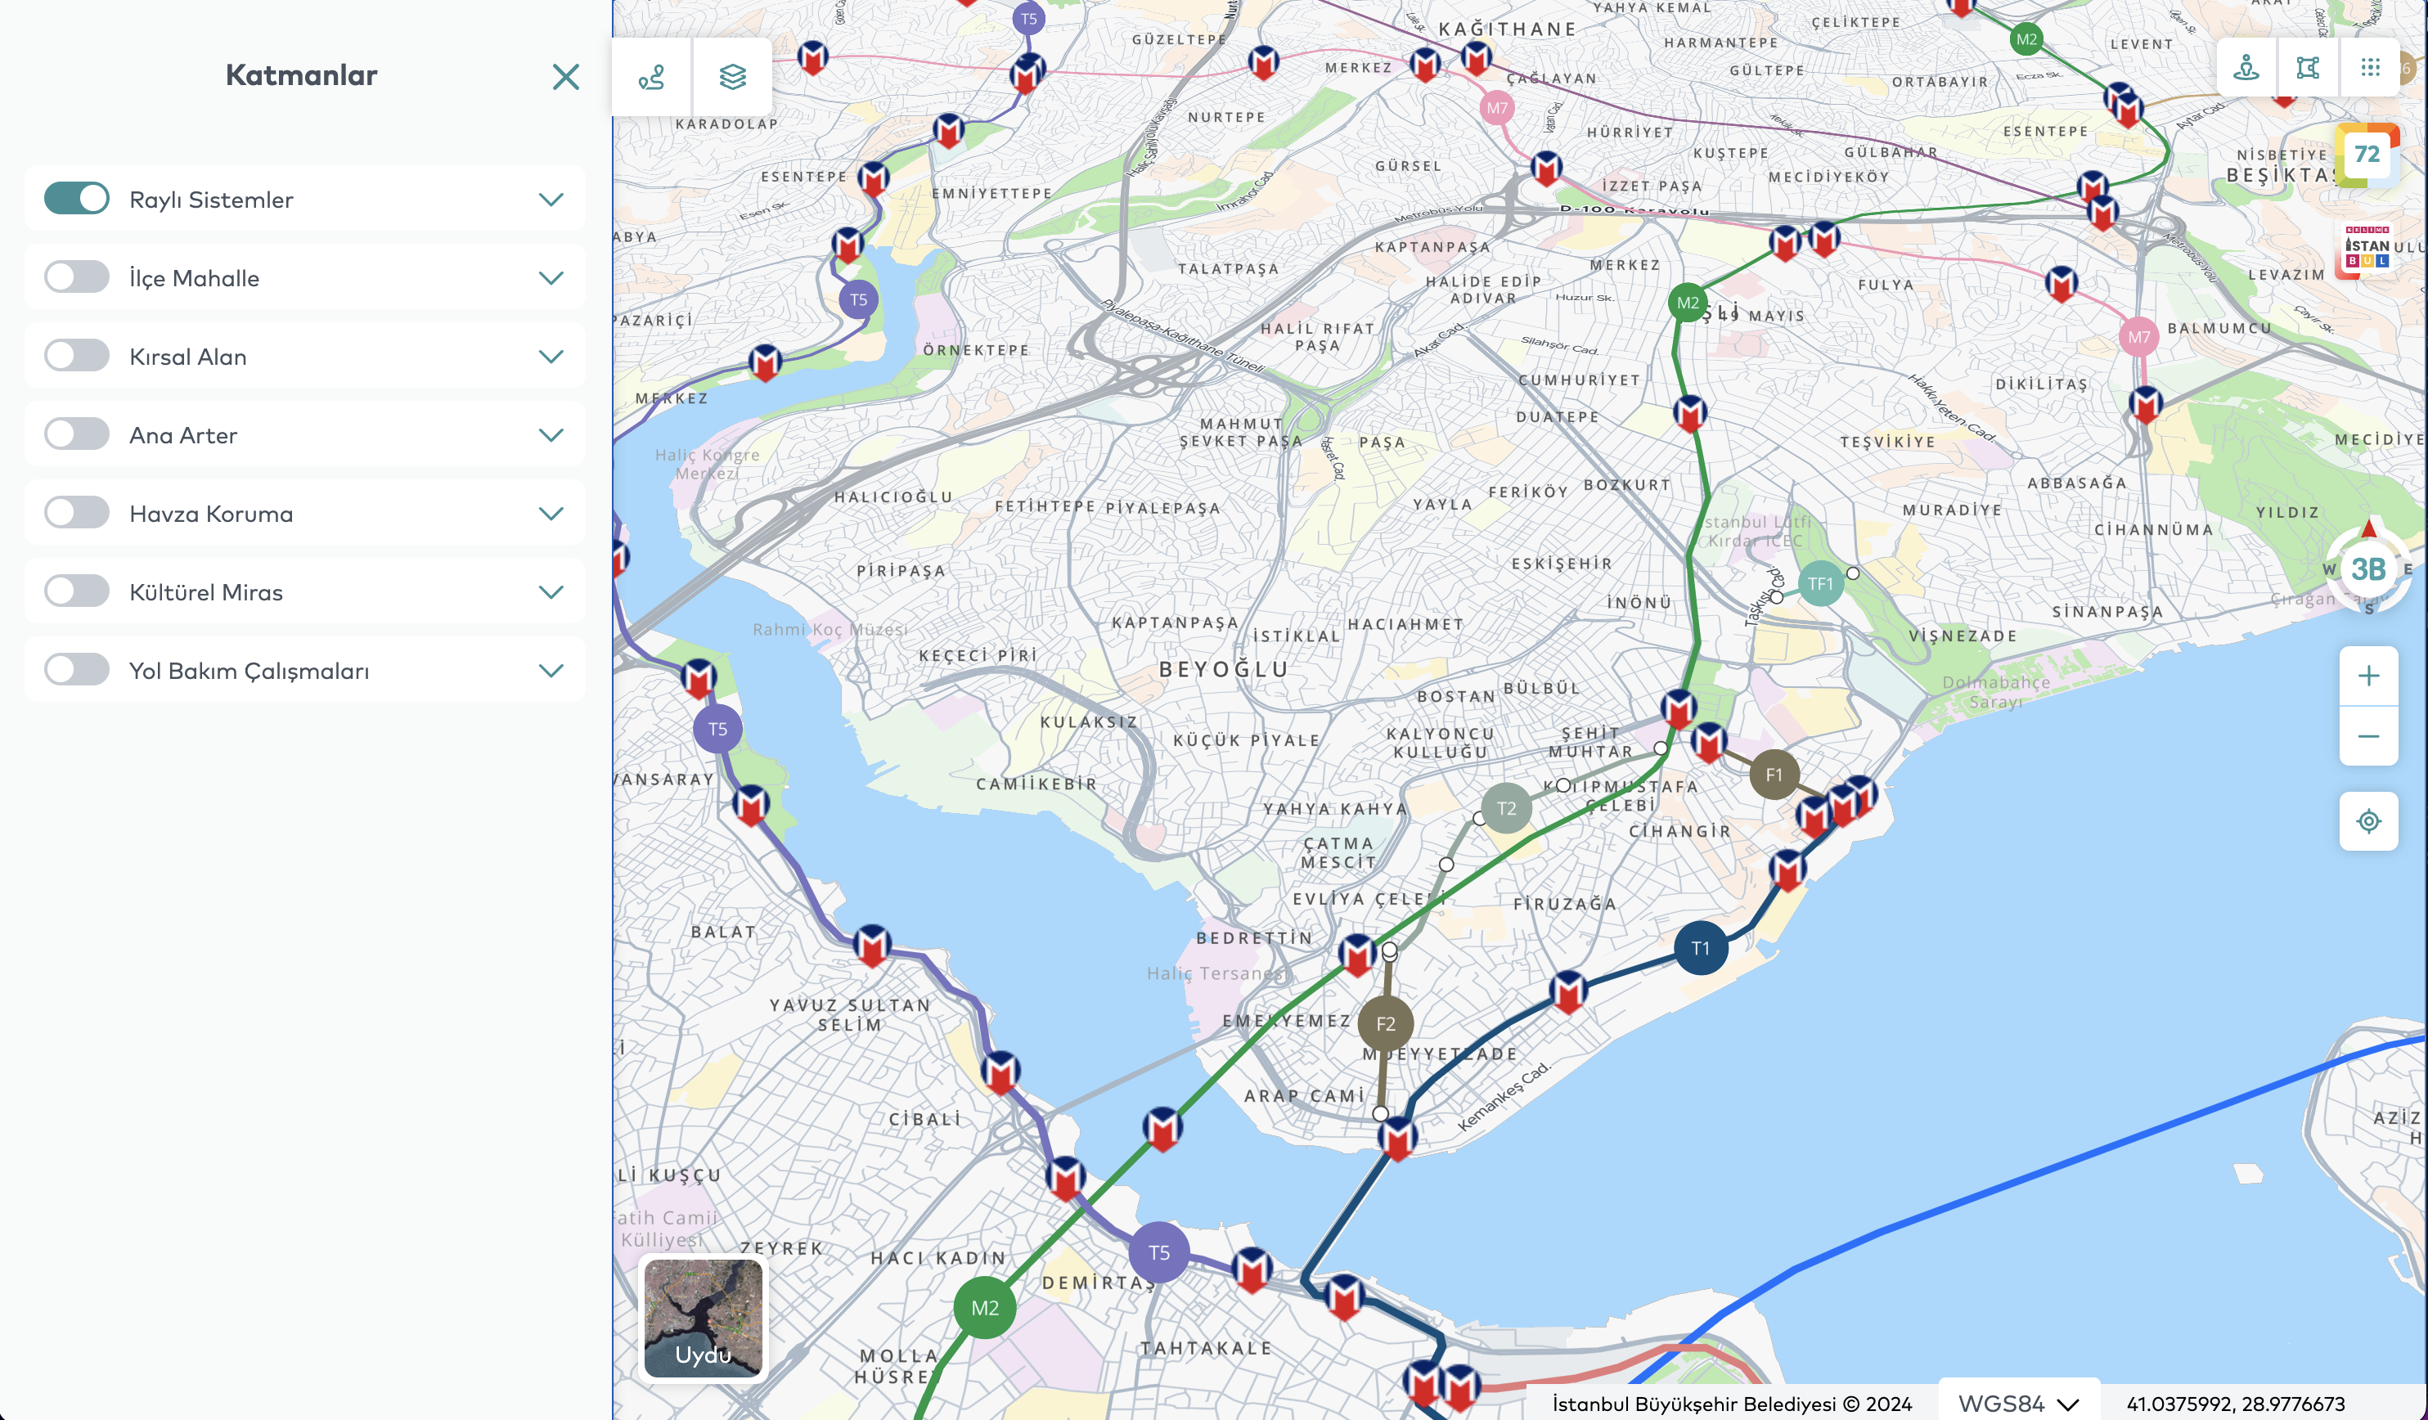Switch to Uydu satellite basemap thumbnail
This screenshot has width=2428, height=1420.
tap(703, 1318)
